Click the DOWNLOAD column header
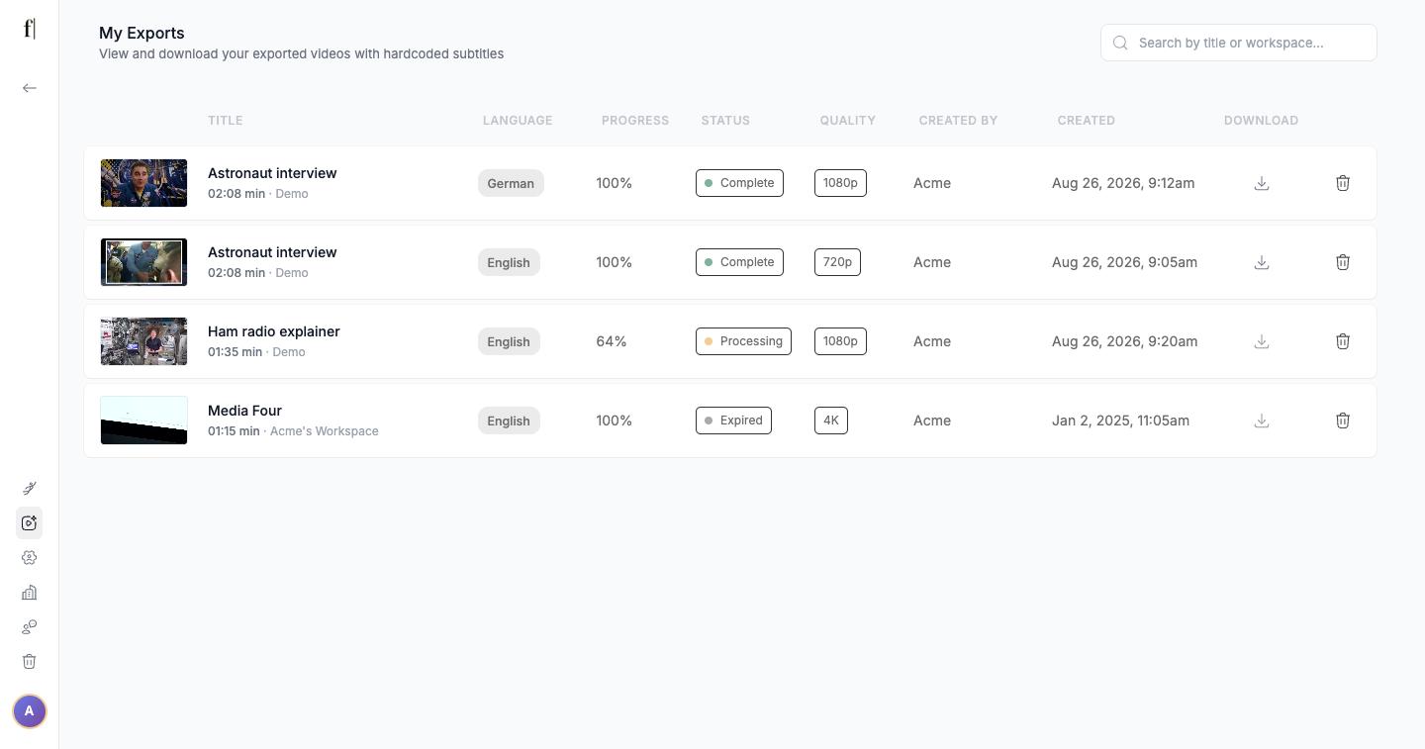This screenshot has height=749, width=1425. coord(1261,121)
